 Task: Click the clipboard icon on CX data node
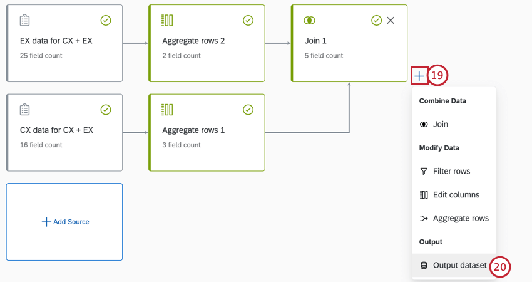(25, 110)
